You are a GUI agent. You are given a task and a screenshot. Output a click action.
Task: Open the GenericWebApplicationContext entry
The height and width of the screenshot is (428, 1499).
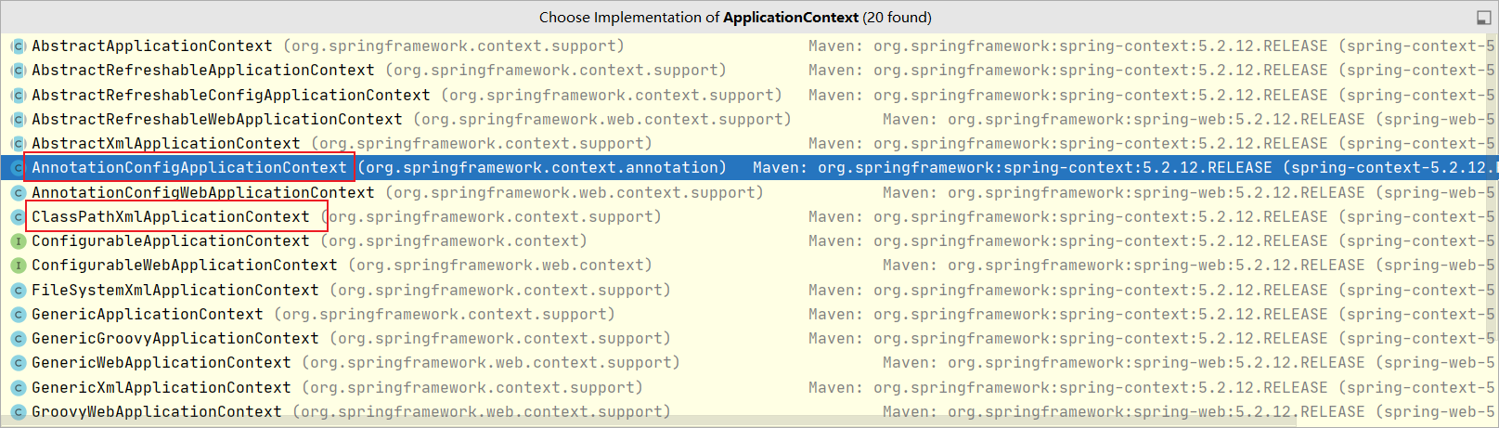click(161, 363)
